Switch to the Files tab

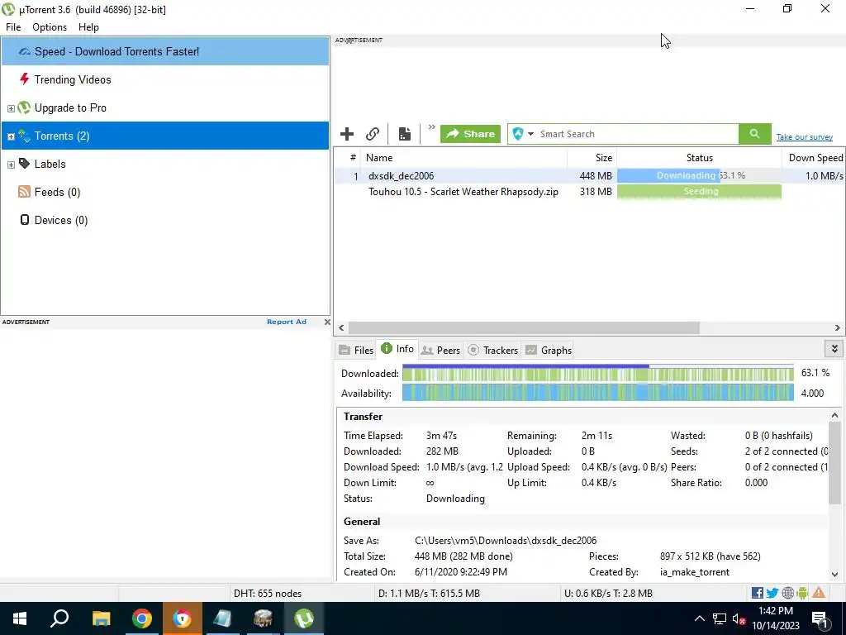click(x=356, y=350)
